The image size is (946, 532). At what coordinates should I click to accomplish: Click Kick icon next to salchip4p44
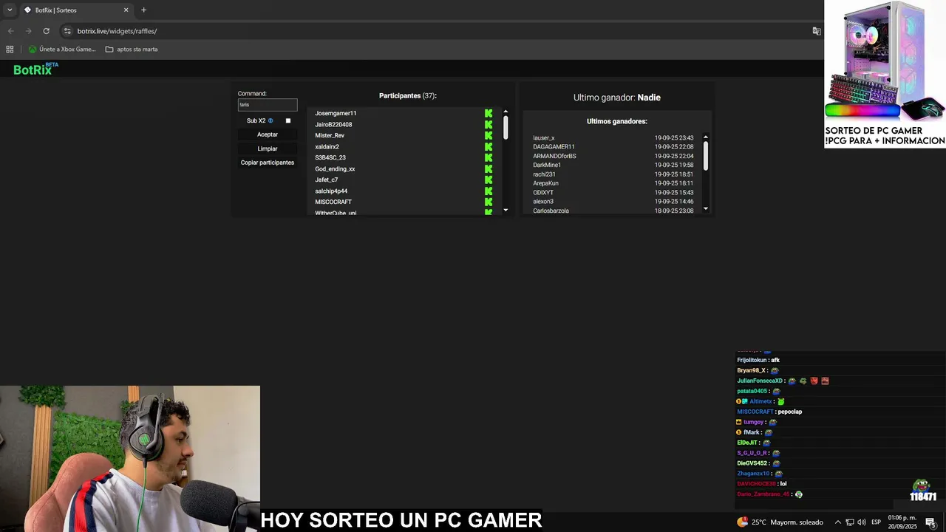click(x=489, y=191)
